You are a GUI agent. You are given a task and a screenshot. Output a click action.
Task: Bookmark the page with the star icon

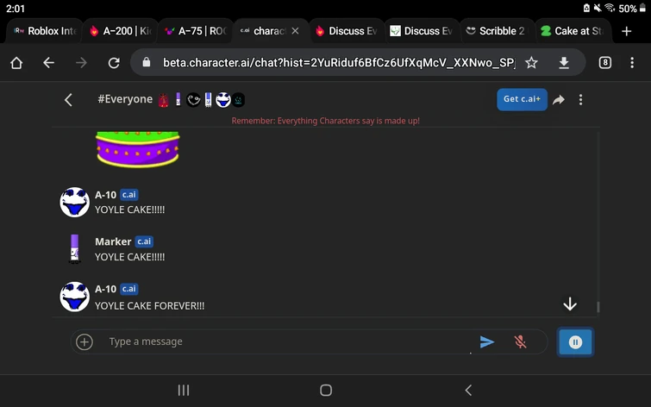tap(531, 63)
